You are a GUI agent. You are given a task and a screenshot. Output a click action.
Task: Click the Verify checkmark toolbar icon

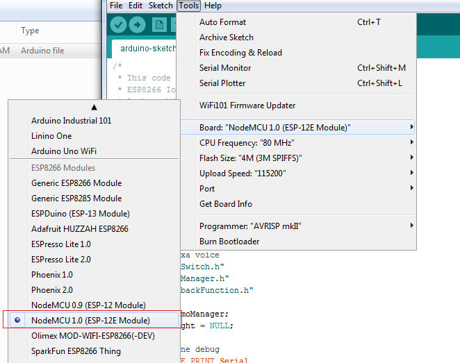pos(118,24)
